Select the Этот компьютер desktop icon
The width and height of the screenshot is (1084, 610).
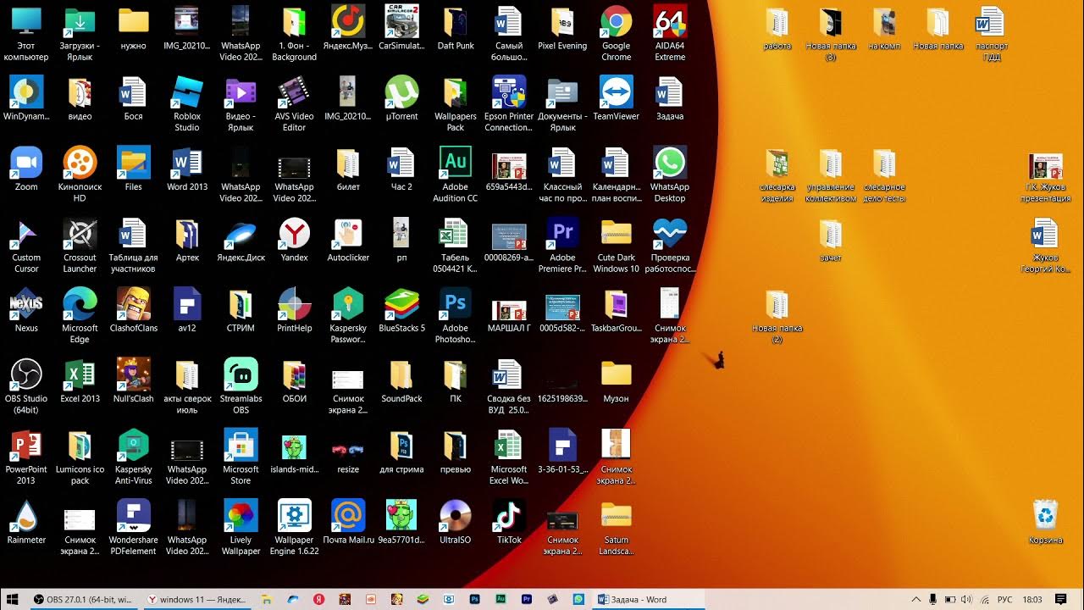tap(26, 32)
